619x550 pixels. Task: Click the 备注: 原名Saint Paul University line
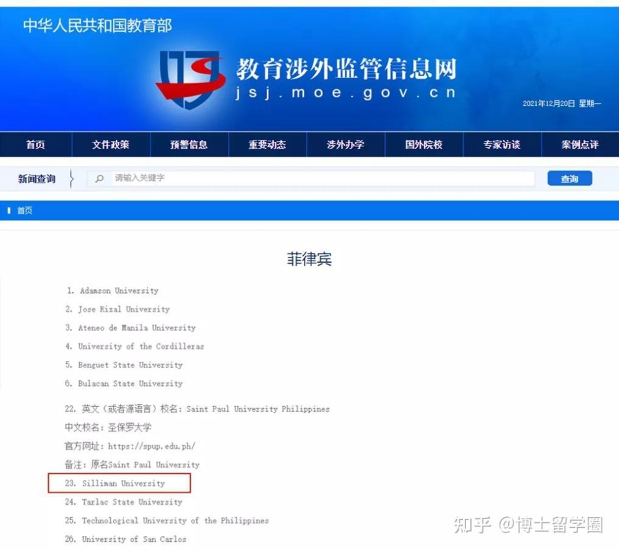coord(132,465)
